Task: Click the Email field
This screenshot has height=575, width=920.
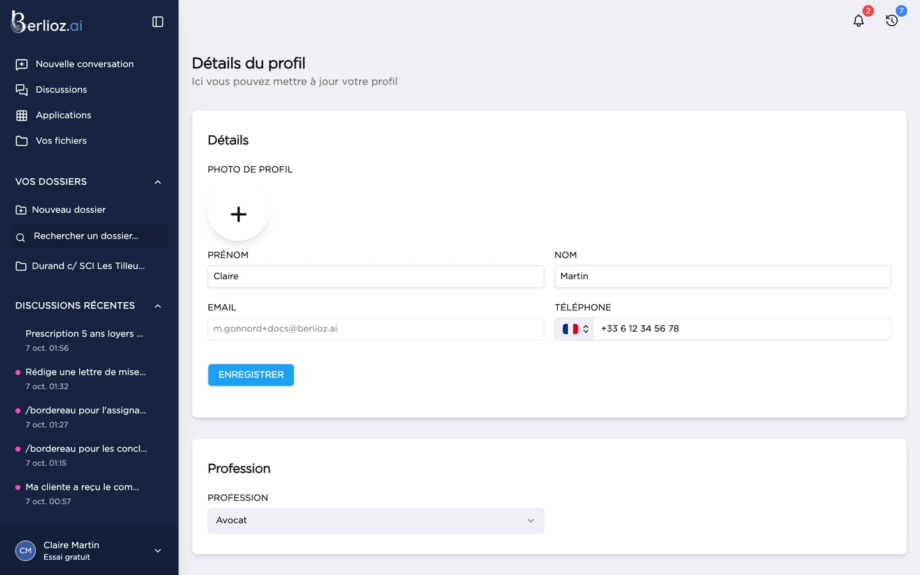Action: pos(376,329)
